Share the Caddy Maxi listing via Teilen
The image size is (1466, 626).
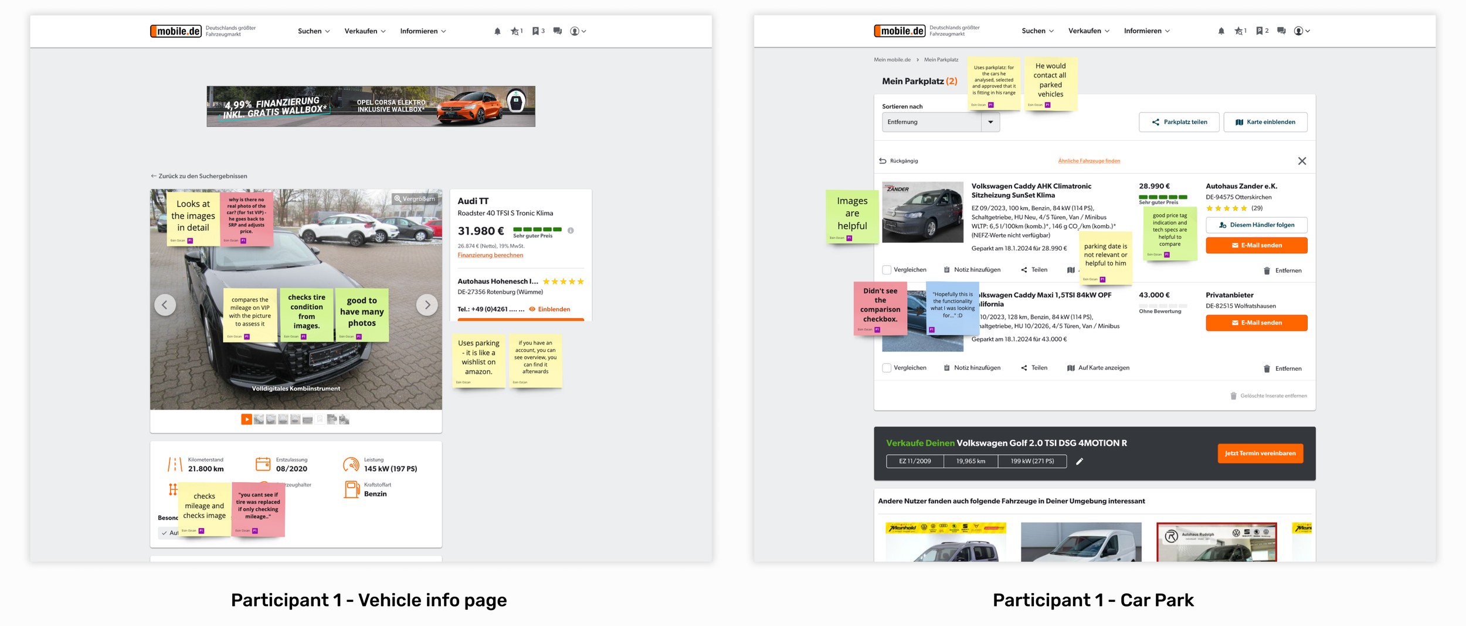point(1034,368)
